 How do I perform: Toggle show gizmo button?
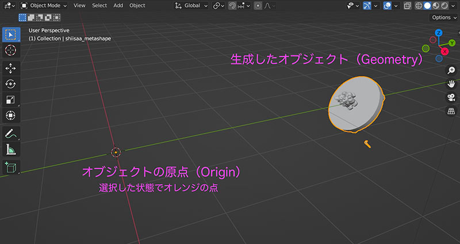coord(367,6)
